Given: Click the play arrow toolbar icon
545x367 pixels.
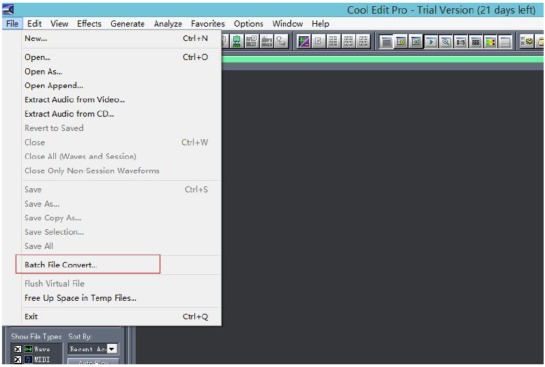Looking at the screenshot, I should pos(431,42).
